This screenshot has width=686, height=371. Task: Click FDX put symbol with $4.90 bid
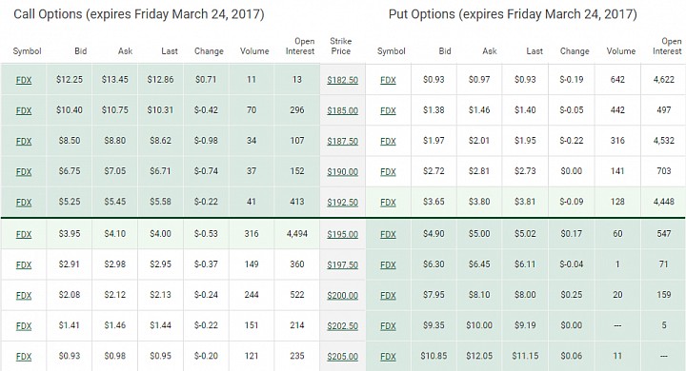(388, 234)
